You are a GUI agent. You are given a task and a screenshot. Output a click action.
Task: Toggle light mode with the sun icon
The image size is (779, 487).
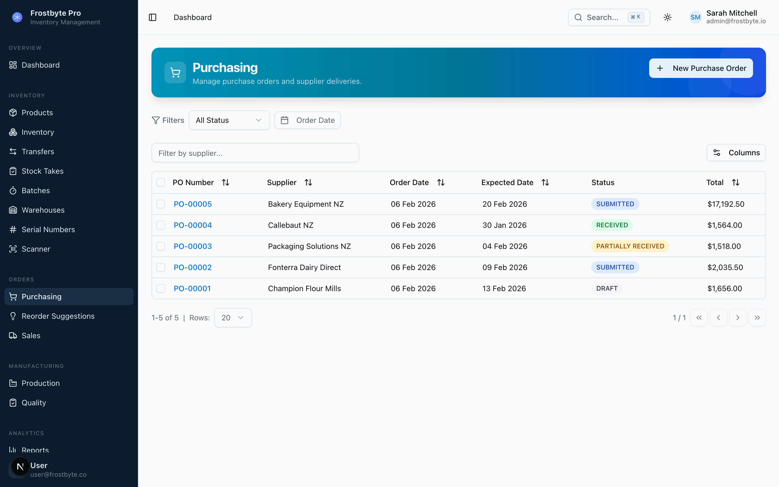pos(667,17)
